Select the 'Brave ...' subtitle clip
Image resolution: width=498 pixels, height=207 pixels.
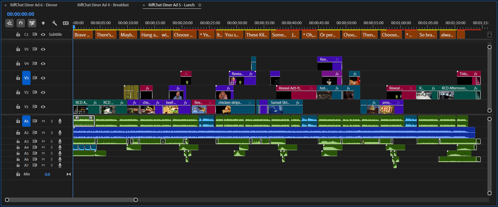(x=83, y=35)
